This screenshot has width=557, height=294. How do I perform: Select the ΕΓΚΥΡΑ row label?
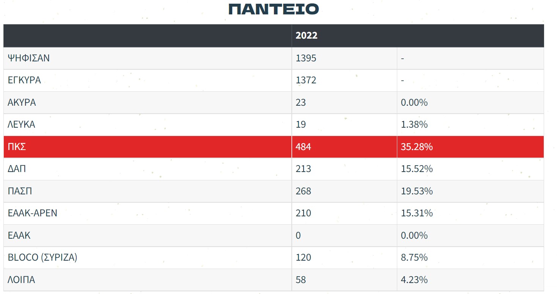pos(24,80)
